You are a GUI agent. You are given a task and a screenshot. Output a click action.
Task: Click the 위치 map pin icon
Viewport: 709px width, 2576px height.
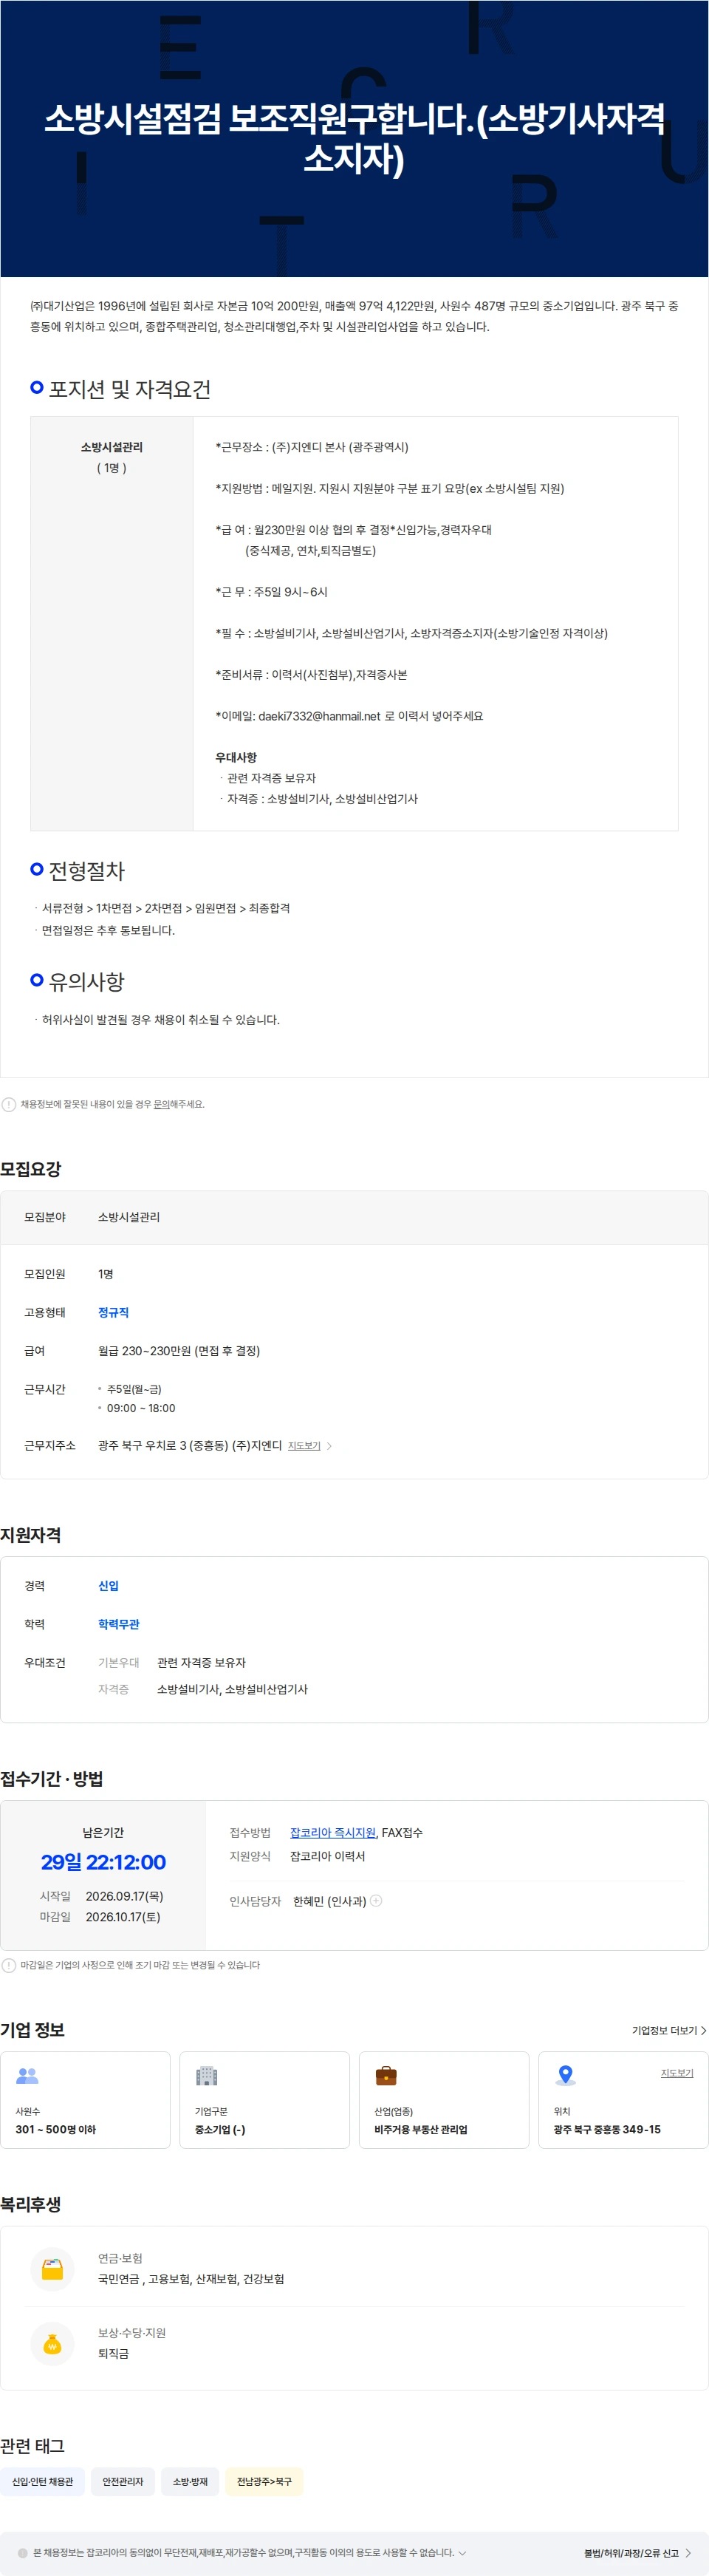[x=565, y=2075]
